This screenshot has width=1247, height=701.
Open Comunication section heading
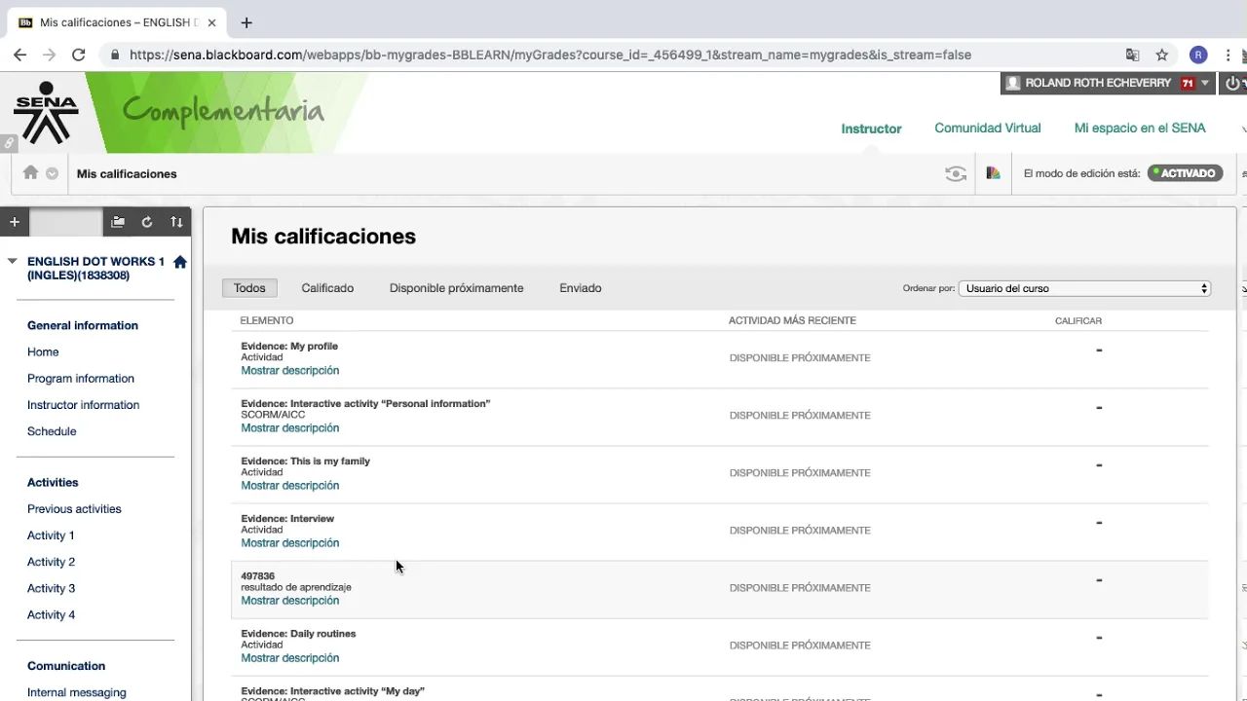66,666
